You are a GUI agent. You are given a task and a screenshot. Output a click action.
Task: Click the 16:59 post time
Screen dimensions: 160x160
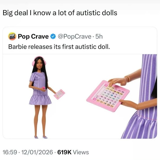[10, 152]
